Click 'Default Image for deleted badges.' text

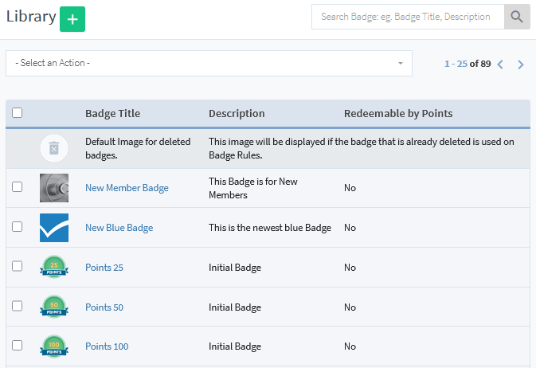(x=138, y=148)
